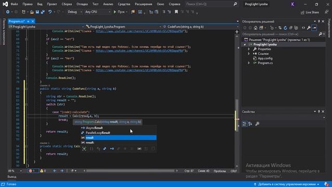This screenshot has width=332, height=187.
Task: Click the Save All toolbar icon
Action: coord(43,12)
